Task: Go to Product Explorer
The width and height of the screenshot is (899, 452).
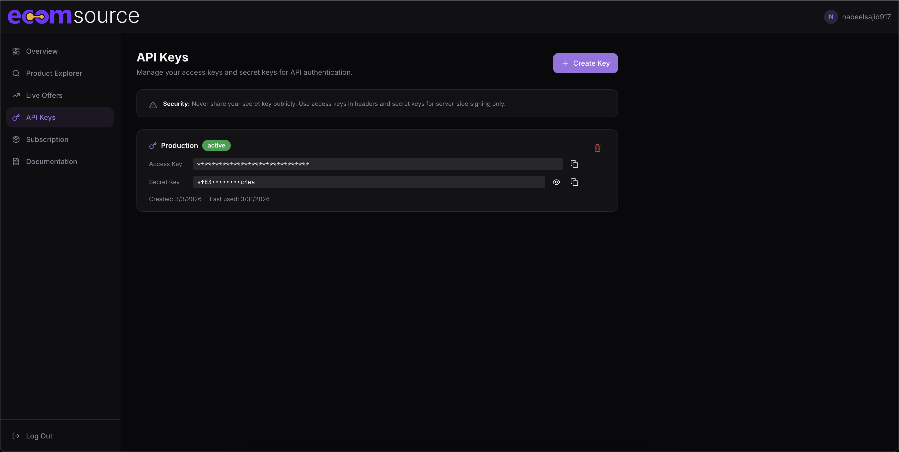Action: coord(60,73)
